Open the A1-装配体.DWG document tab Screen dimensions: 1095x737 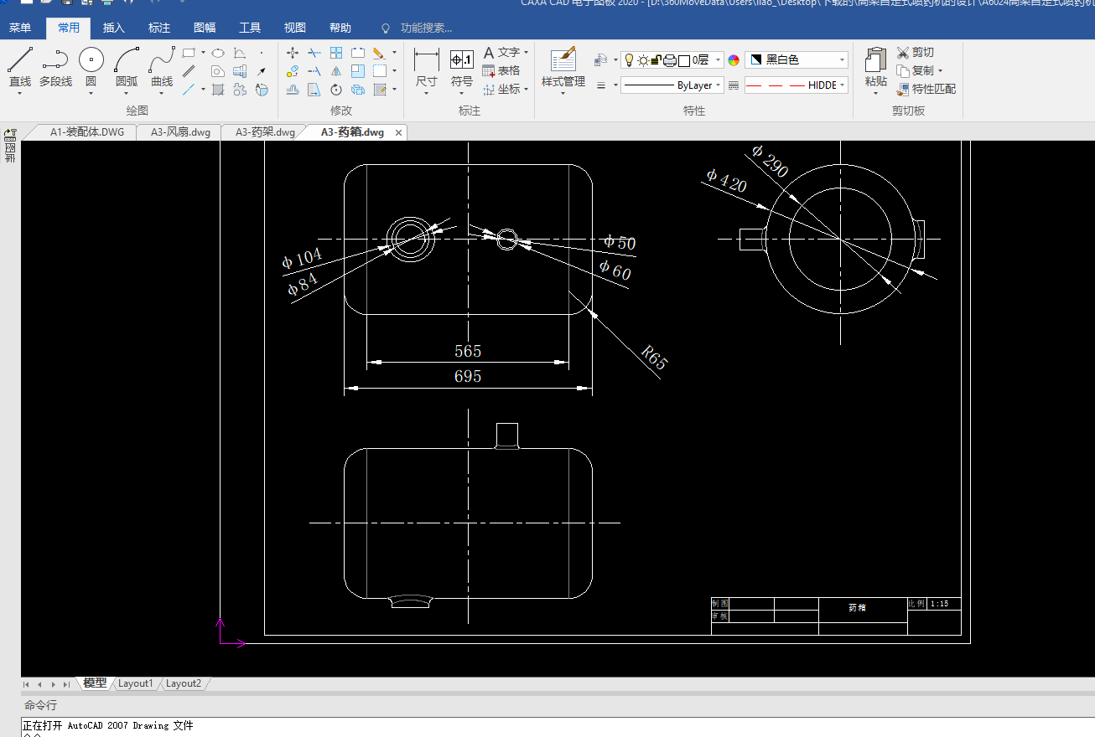point(86,132)
